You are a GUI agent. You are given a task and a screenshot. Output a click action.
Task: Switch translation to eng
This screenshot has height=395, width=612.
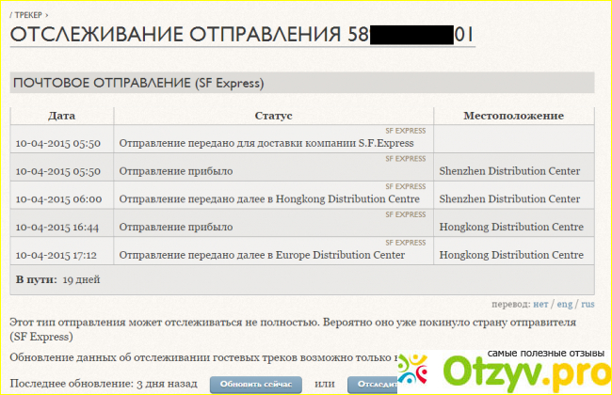click(562, 304)
